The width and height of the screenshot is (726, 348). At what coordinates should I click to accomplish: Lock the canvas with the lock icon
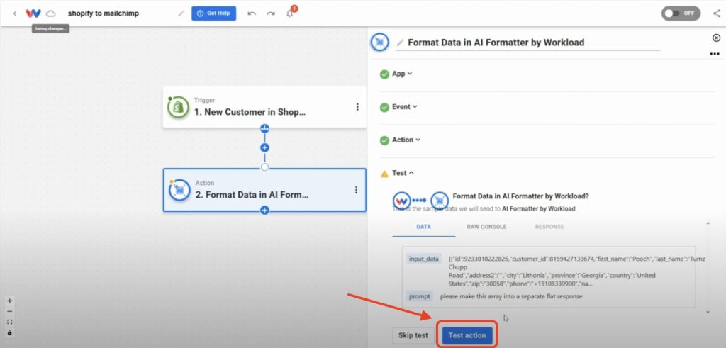coord(10,332)
